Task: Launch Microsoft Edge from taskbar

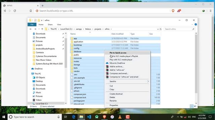Action: point(74,117)
